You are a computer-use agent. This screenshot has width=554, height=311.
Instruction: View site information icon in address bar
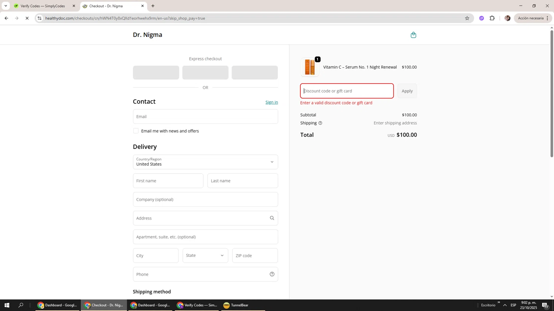[x=40, y=18]
